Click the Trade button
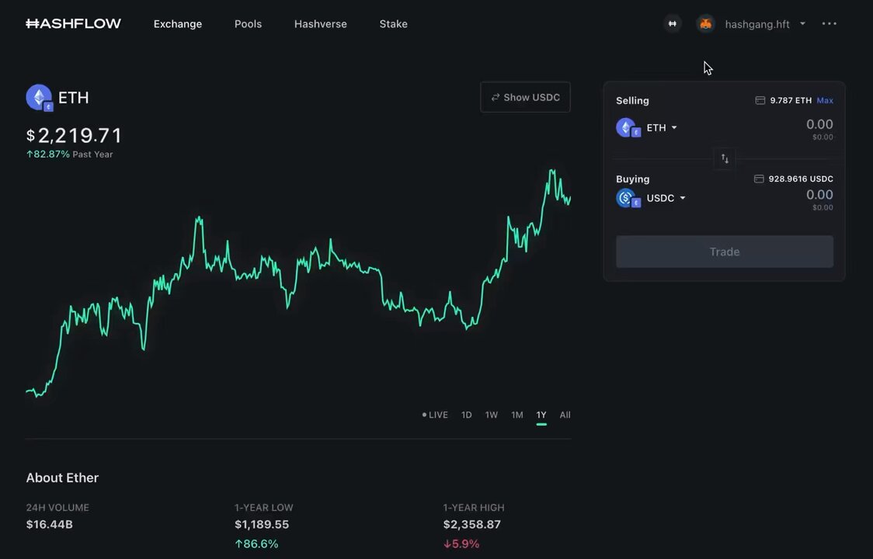 click(x=725, y=252)
